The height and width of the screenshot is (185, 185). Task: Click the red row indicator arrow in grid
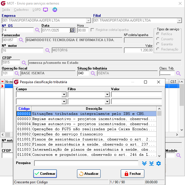(x=3, y=86)
